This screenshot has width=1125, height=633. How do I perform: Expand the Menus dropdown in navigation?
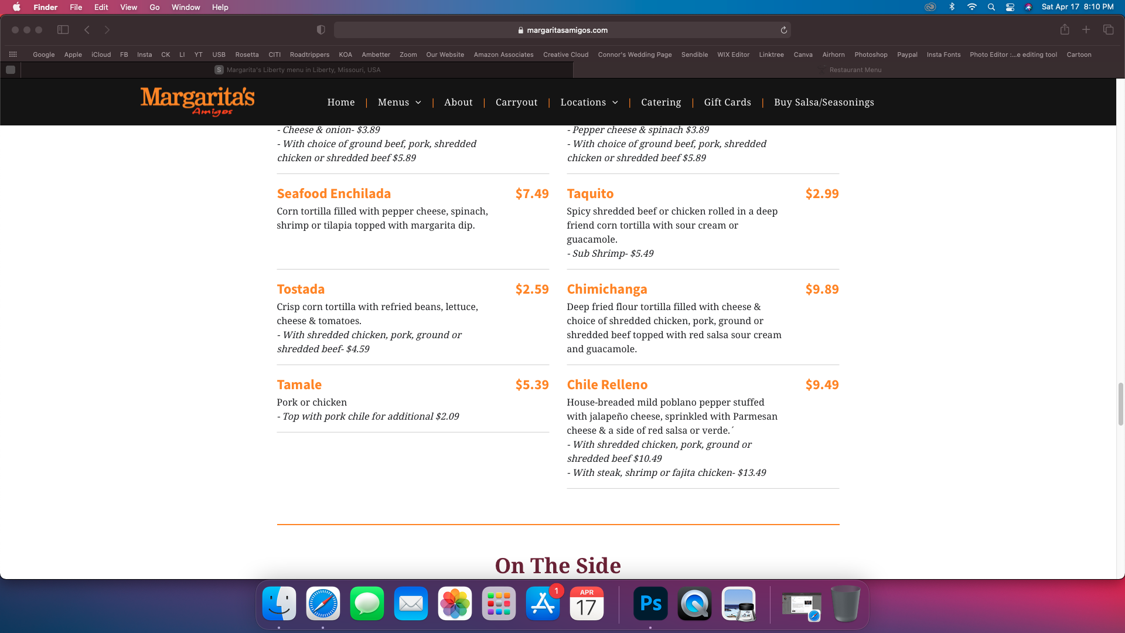pyautogui.click(x=400, y=102)
